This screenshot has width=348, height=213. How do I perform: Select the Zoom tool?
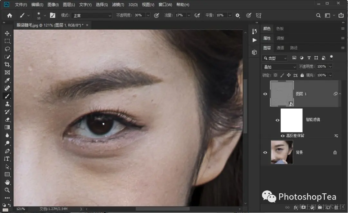tap(7, 190)
